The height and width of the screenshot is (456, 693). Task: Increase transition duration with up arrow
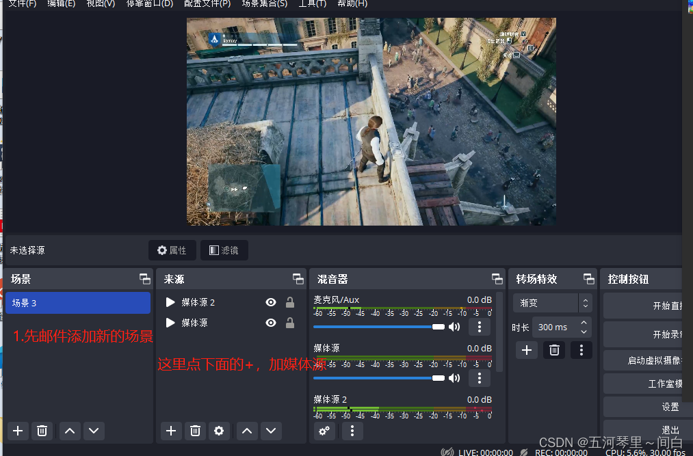(584, 323)
